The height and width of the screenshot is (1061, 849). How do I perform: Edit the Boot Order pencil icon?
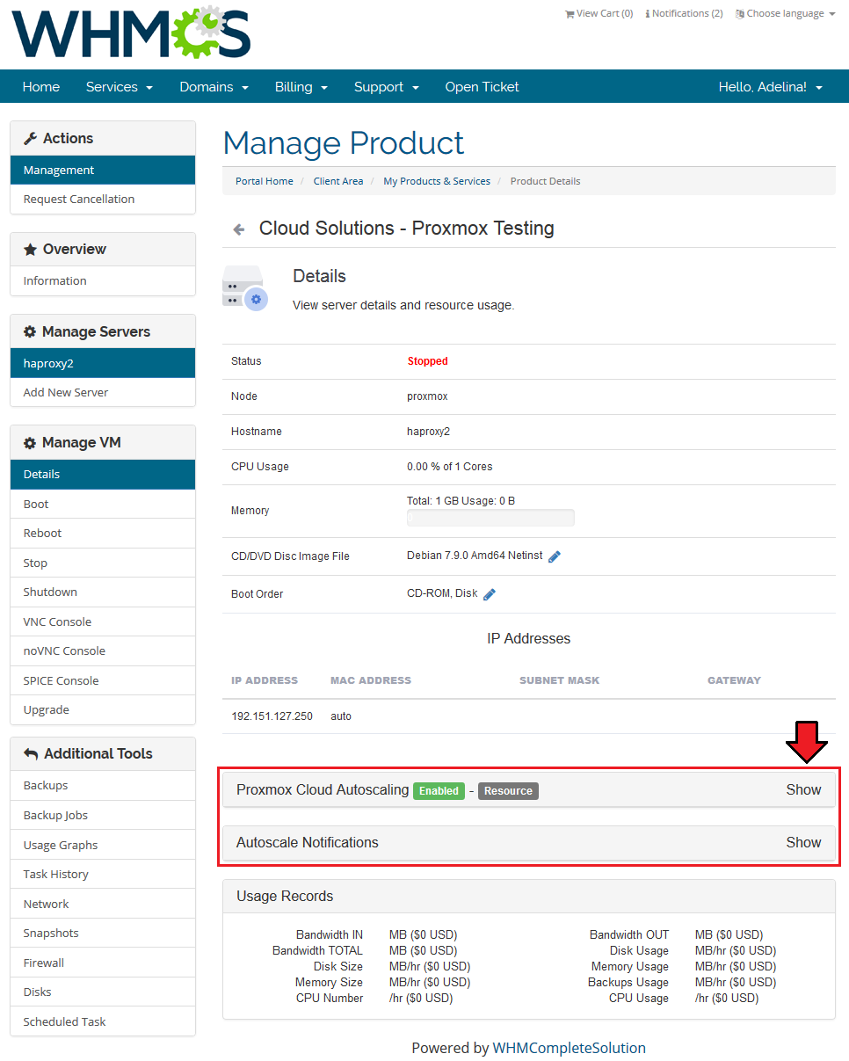[x=490, y=594]
